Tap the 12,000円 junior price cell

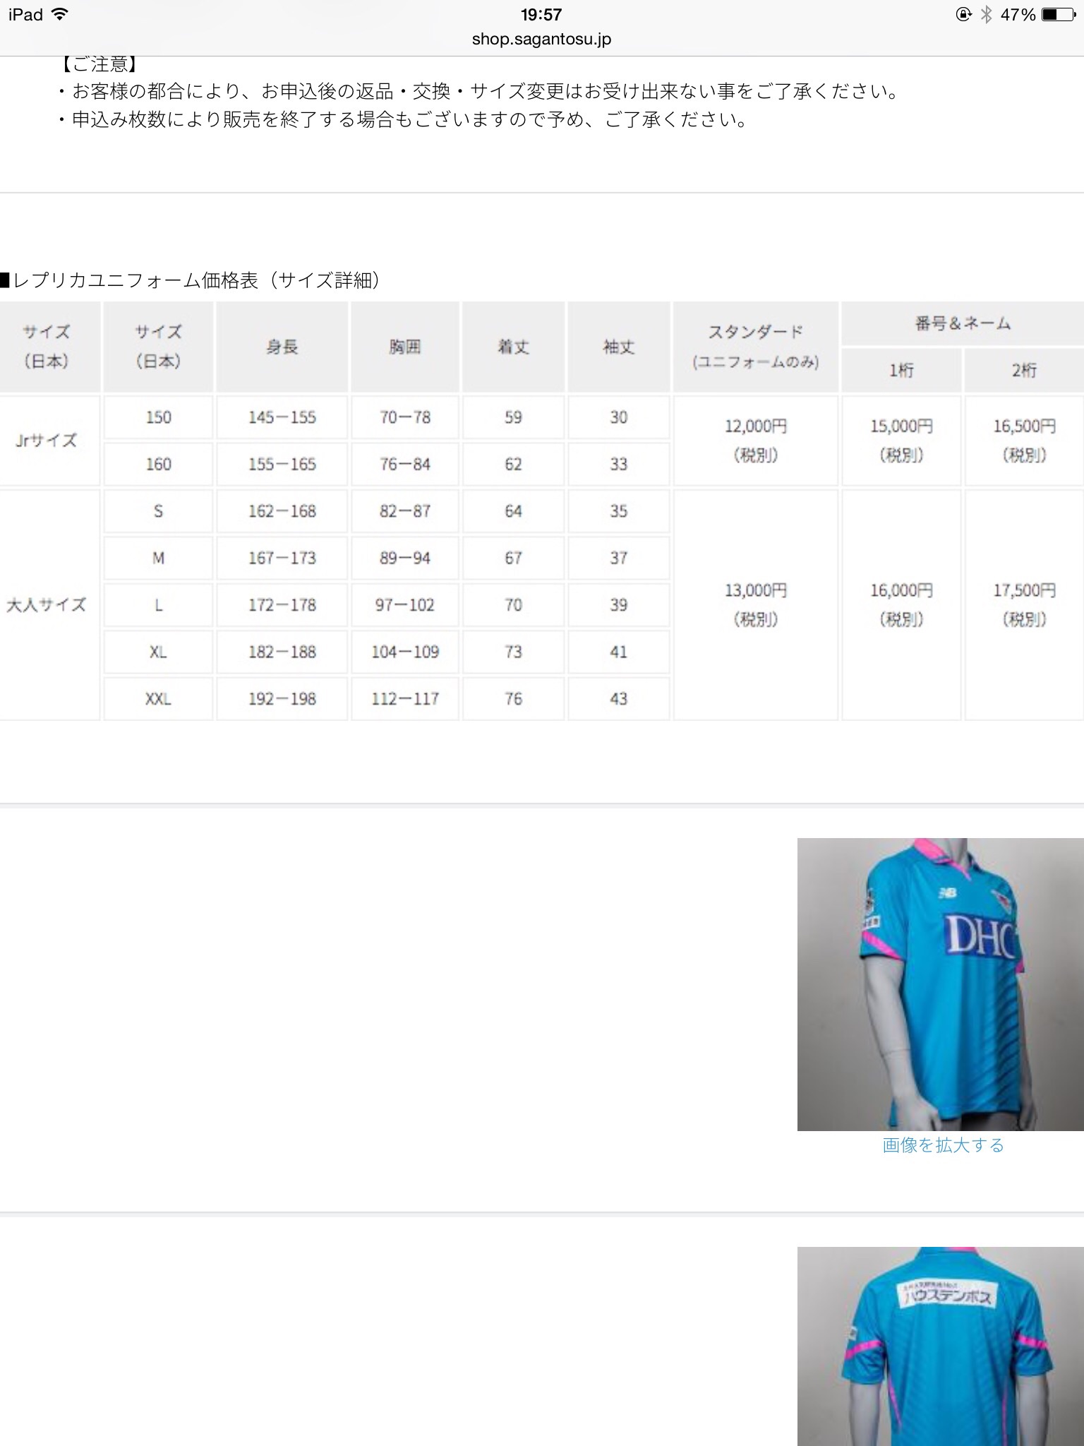coord(755,441)
